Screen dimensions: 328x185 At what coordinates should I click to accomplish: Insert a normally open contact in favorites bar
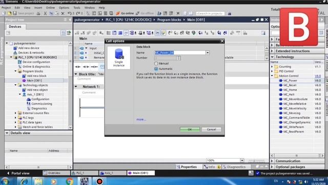tap(77, 67)
